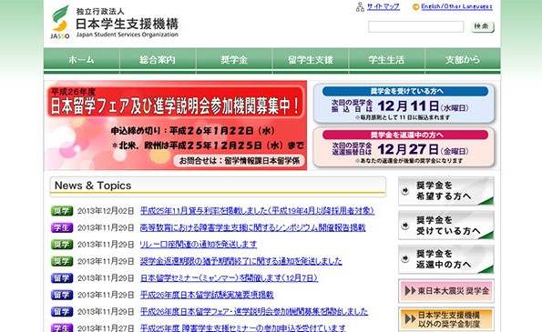Open リレー口座関連の通知を発送します link
The height and width of the screenshot is (332, 542).
(x=199, y=245)
